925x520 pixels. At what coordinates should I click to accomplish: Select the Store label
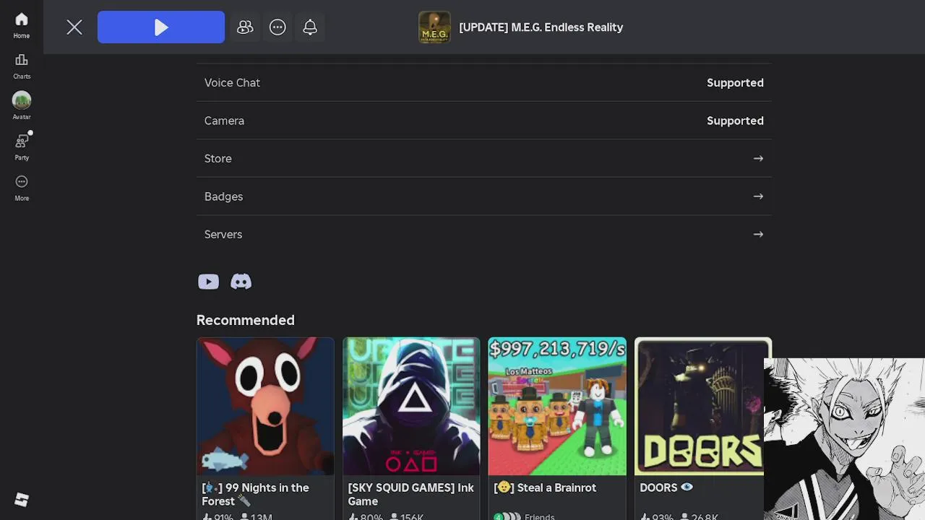(x=218, y=158)
